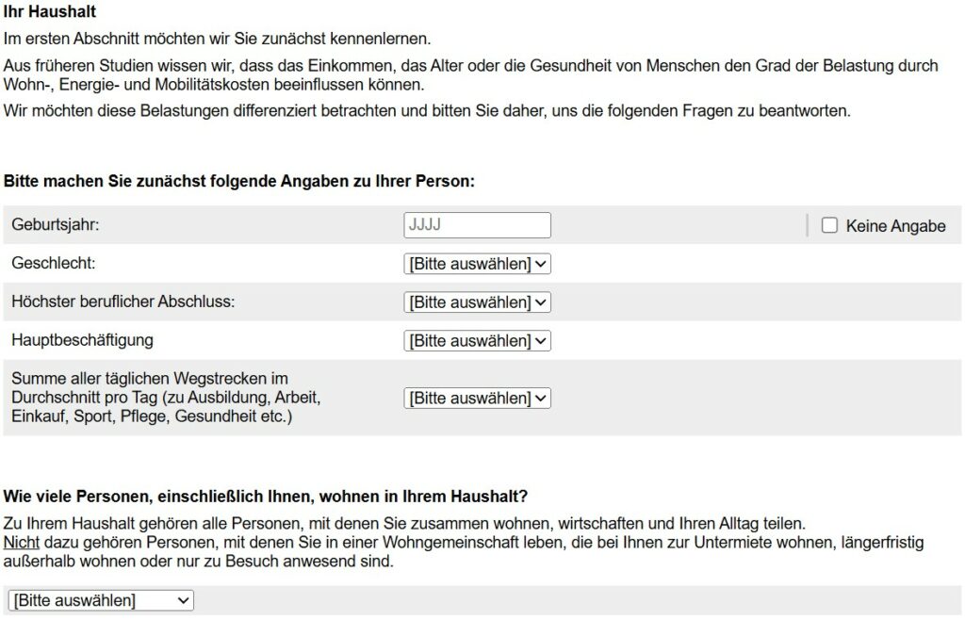This screenshot has width=965, height=620.
Task: Click the Wie viele Personen question heading
Action: [266, 496]
